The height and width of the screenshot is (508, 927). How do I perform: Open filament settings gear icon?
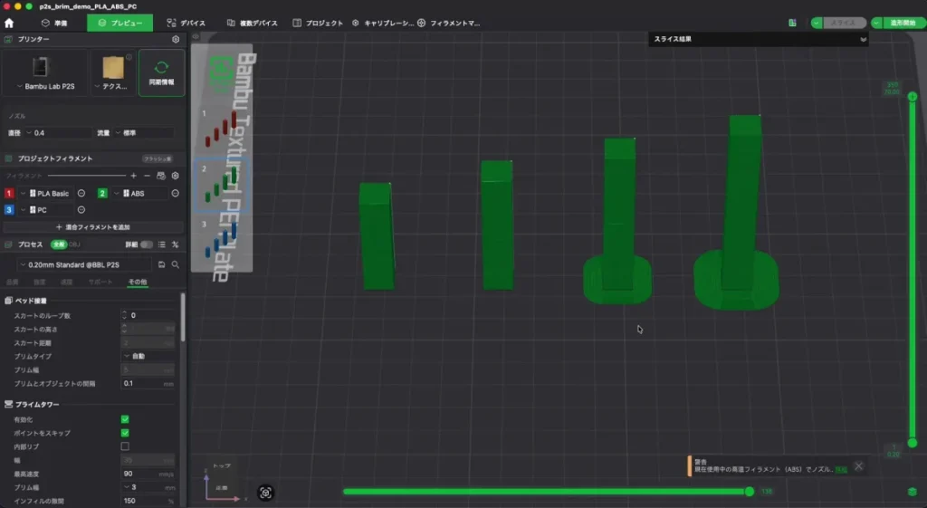(x=175, y=176)
